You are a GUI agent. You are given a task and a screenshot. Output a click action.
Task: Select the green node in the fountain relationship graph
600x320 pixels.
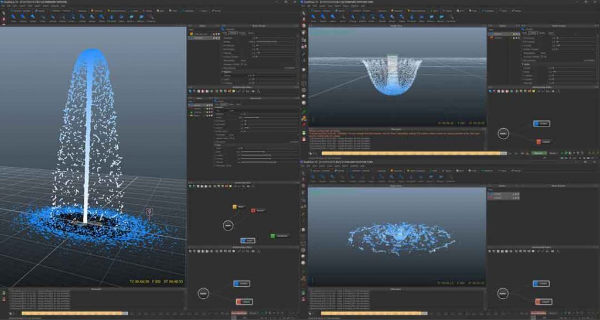273,236
